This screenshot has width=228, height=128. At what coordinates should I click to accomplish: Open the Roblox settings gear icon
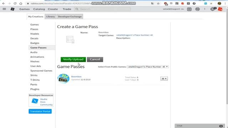(x=213, y=9)
